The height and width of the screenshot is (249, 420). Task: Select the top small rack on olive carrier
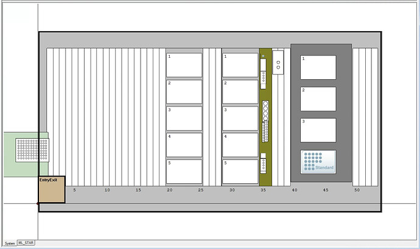click(264, 74)
